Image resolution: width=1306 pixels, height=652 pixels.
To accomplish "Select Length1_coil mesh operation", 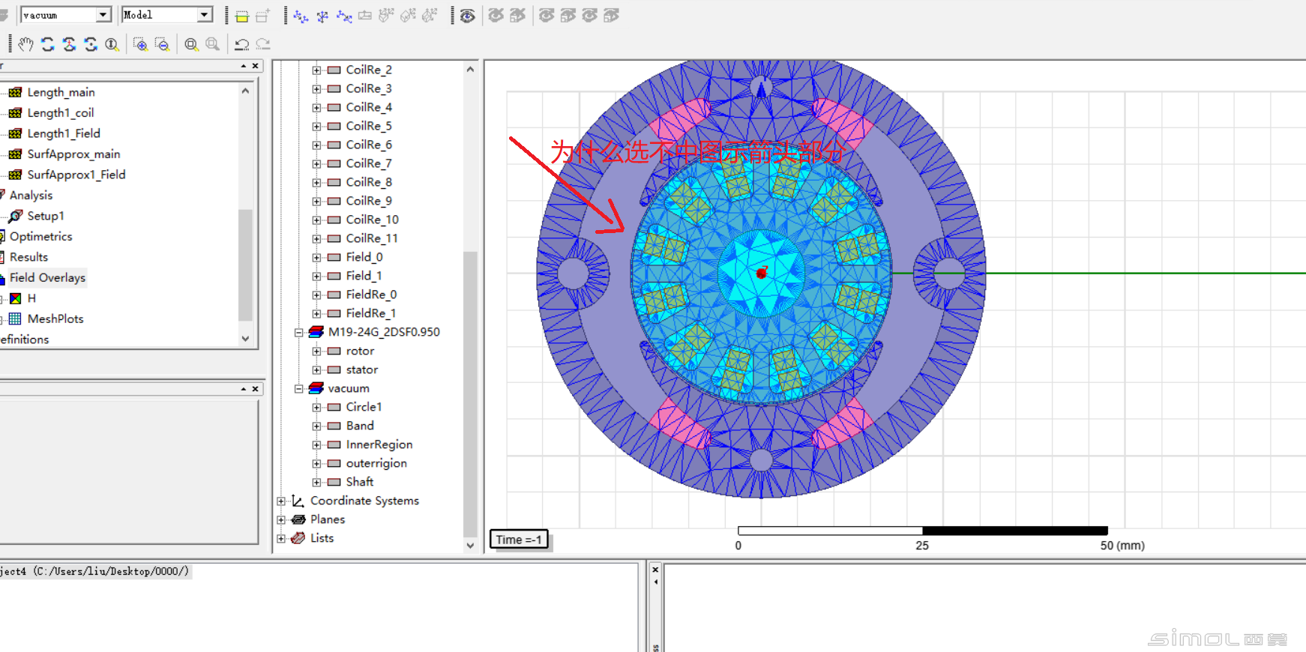I will [x=61, y=113].
